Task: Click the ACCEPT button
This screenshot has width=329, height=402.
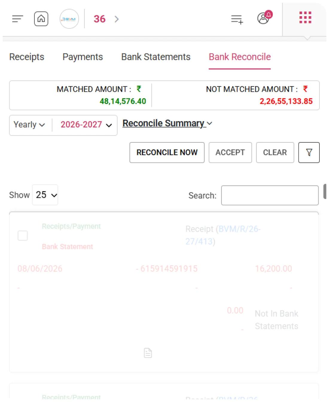Action: pyautogui.click(x=230, y=153)
